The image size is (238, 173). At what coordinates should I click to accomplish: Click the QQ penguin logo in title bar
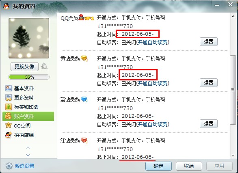point(6,6)
